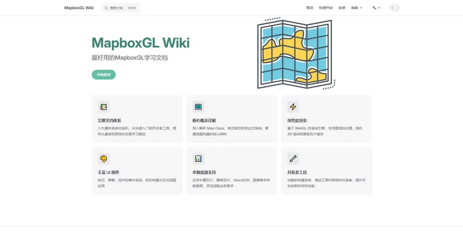Click the 开发者工具 card title
This screenshot has height=231, width=463.
297,172
